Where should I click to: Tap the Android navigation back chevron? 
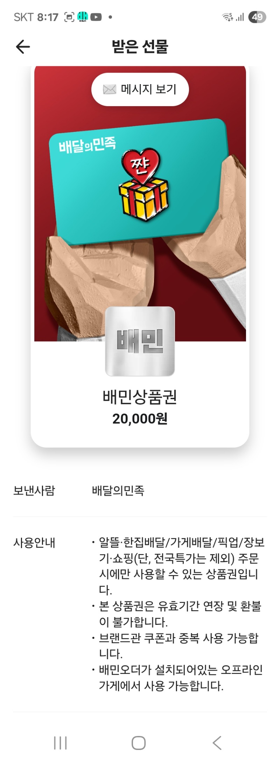coord(217,743)
